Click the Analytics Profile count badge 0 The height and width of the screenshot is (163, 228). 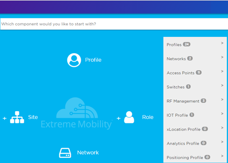203,143
